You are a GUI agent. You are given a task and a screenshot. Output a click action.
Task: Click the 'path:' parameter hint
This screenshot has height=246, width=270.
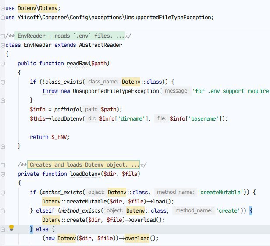pyautogui.click(x=91, y=109)
